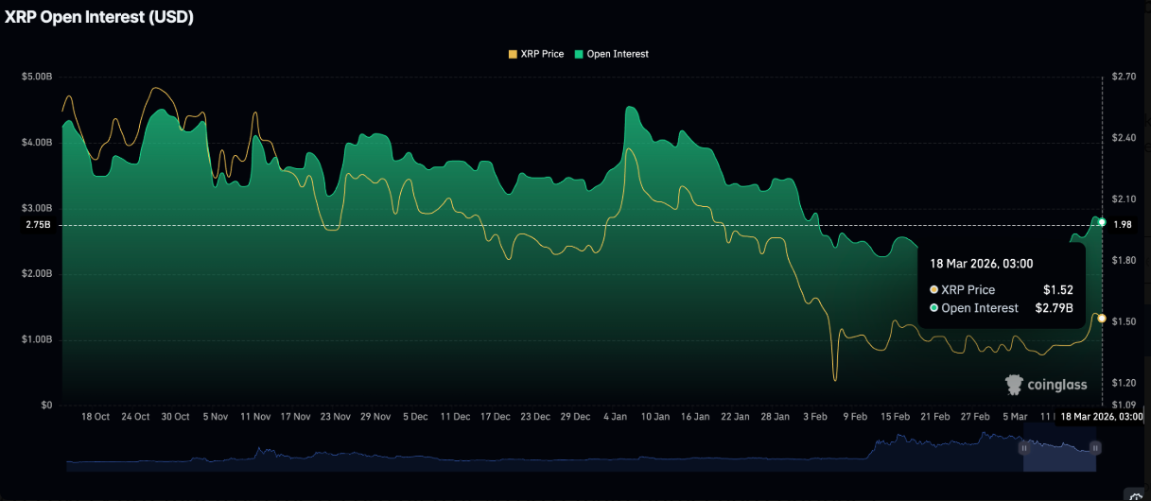
Task: Click the XRP Price dot inside the tooltip
Action: point(934,290)
